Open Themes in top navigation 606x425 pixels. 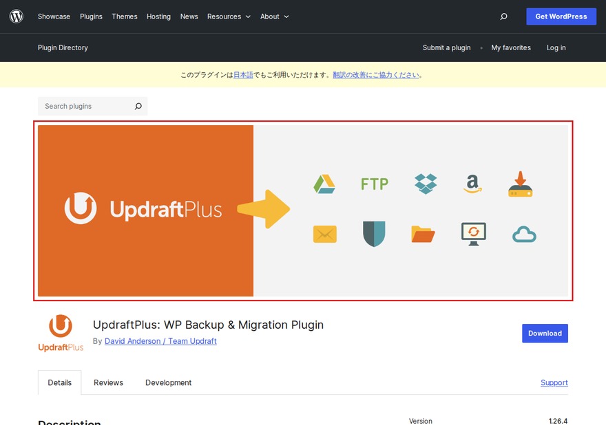(125, 17)
